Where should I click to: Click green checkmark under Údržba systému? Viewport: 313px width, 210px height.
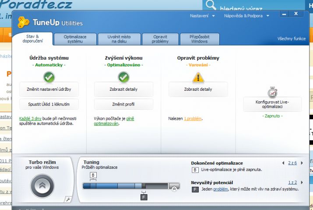click(x=49, y=77)
